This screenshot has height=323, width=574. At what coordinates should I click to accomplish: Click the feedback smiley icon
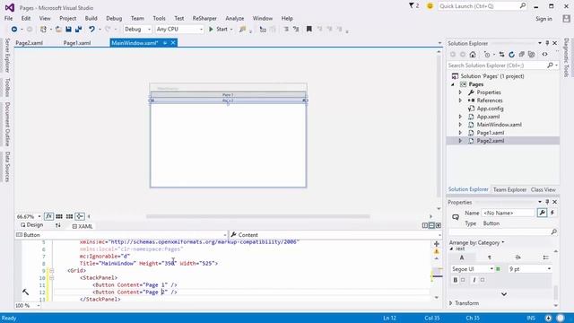click(x=430, y=6)
